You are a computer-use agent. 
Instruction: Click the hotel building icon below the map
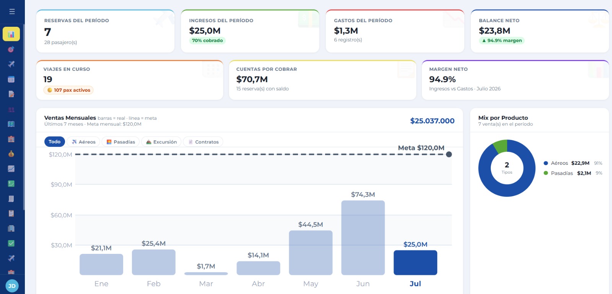click(x=11, y=139)
